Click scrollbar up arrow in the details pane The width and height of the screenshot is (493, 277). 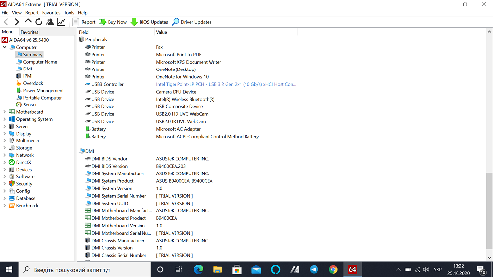[489, 32]
